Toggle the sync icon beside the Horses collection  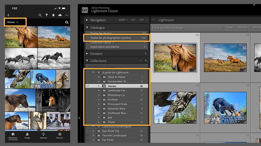88,86
